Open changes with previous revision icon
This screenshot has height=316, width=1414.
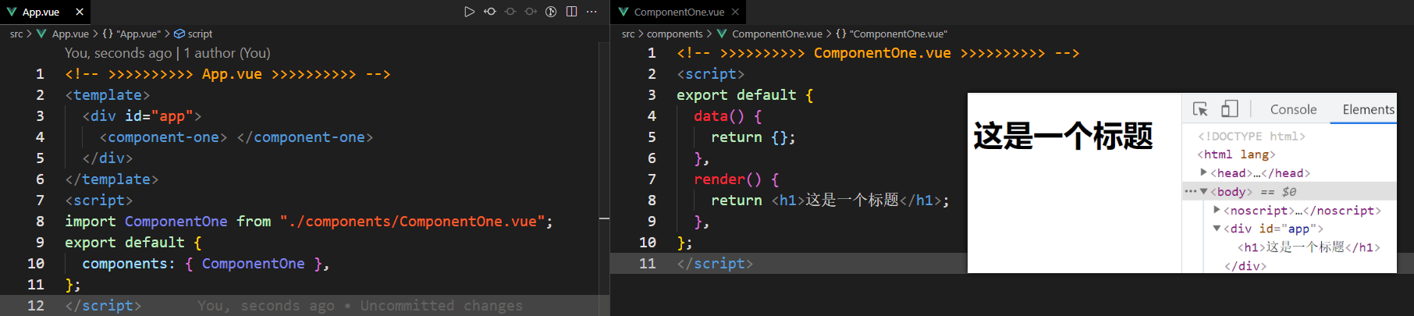click(490, 12)
